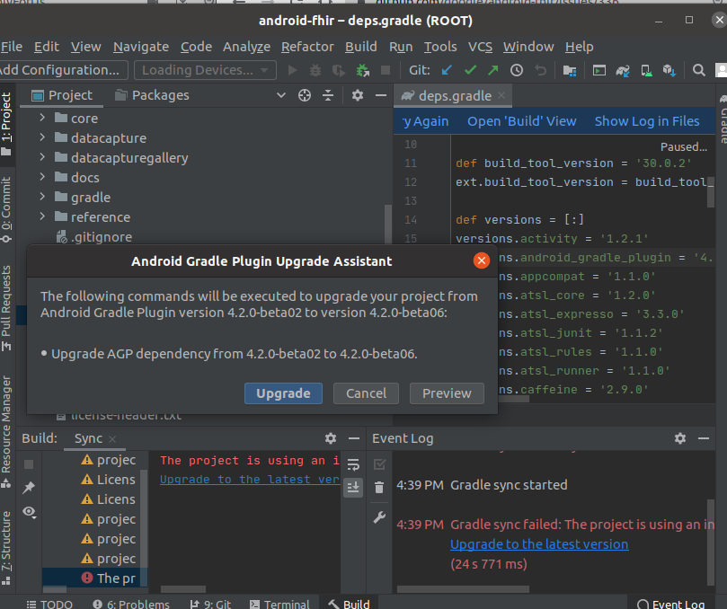Click the Git rollback undo icon
The height and width of the screenshot is (609, 727).
540,70
